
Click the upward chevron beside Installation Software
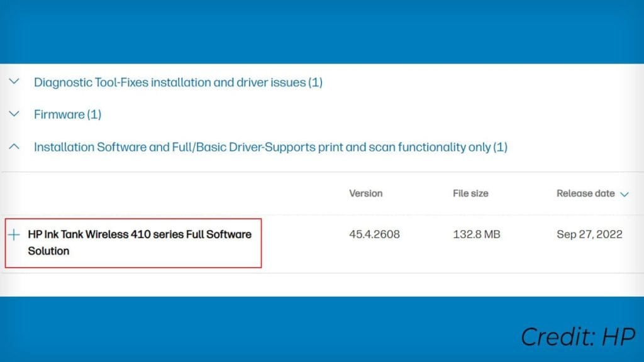14,146
